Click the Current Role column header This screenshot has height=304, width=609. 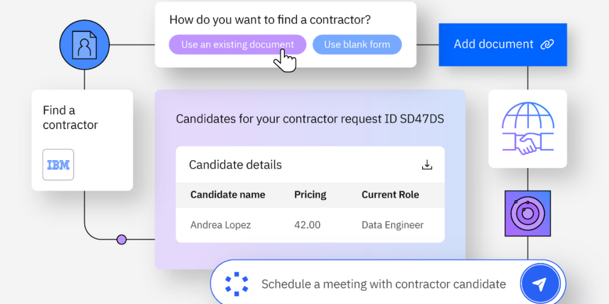pos(390,195)
